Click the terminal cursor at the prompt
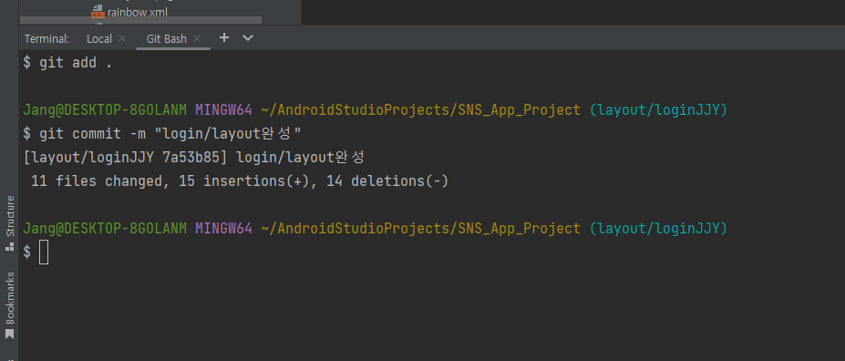Screen dimensions: 845x361 tap(44, 253)
